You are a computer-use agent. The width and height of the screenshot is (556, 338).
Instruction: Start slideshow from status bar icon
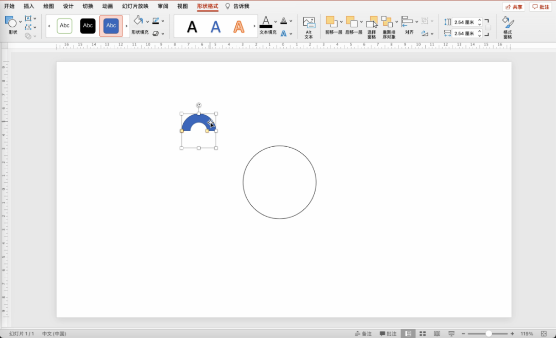(x=451, y=333)
